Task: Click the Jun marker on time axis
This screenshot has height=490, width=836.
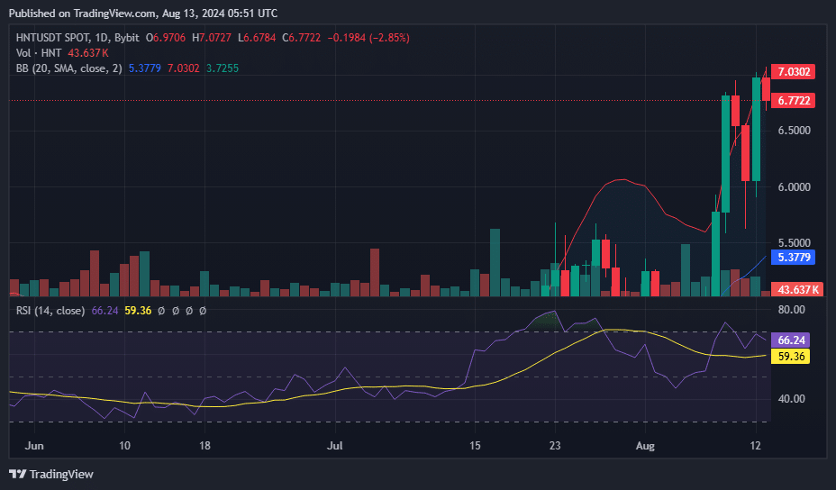Action: [x=34, y=446]
